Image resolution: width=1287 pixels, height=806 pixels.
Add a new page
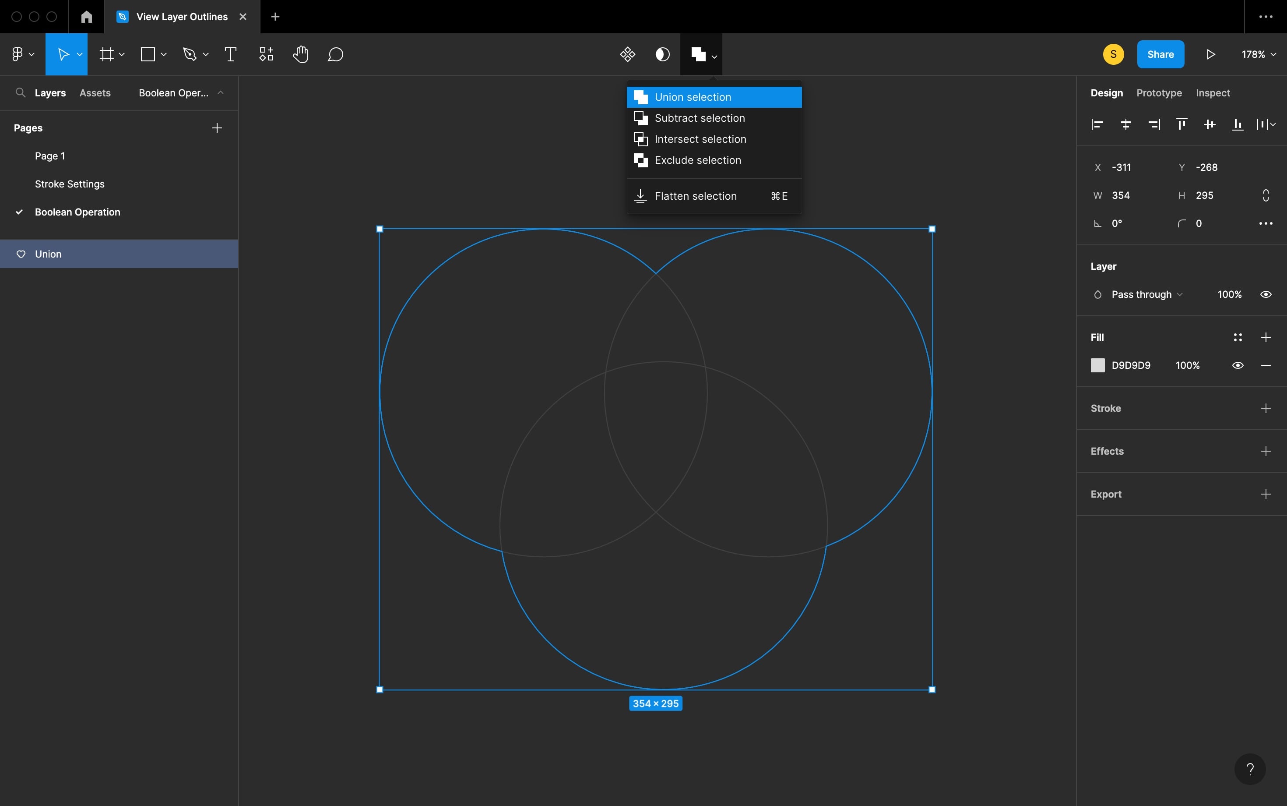click(217, 128)
